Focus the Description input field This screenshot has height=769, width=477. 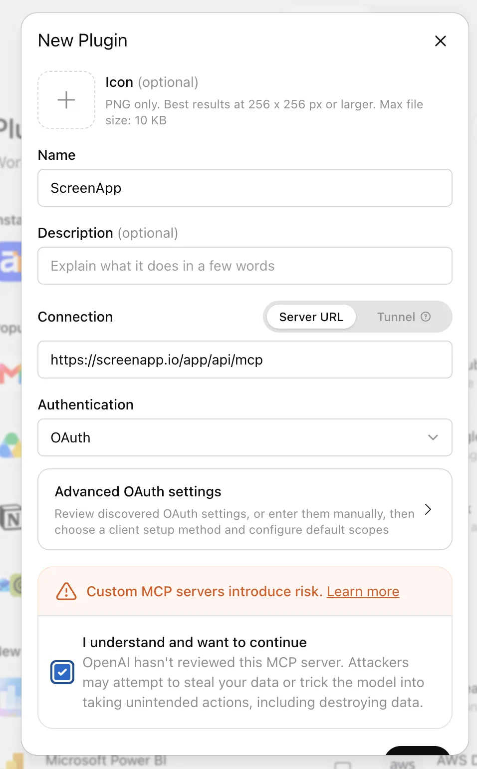click(245, 266)
